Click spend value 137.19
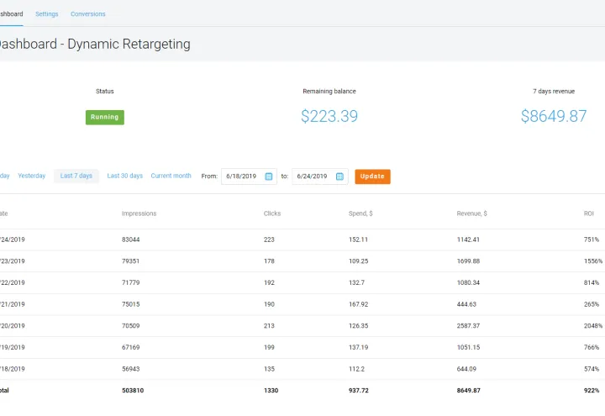The width and height of the screenshot is (605, 416). click(x=359, y=347)
